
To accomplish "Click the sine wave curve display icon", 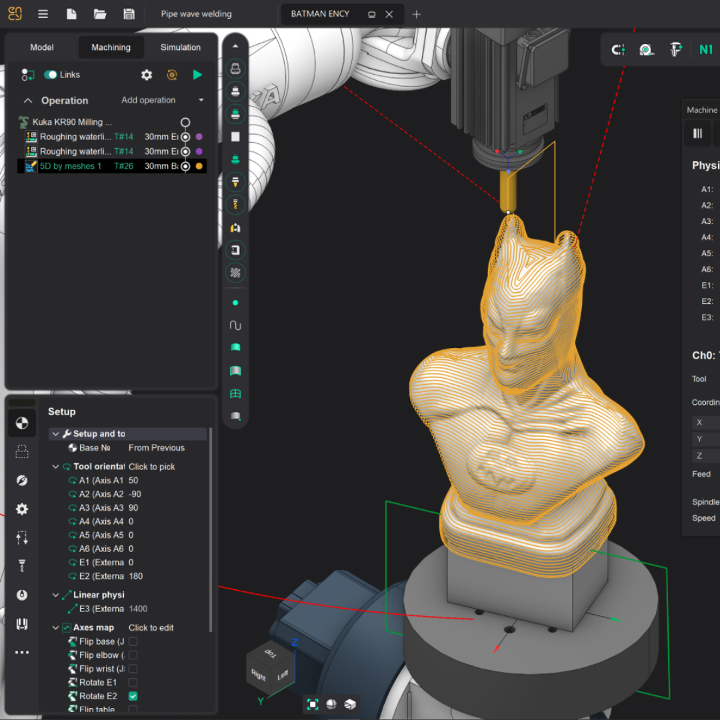I will 235,325.
